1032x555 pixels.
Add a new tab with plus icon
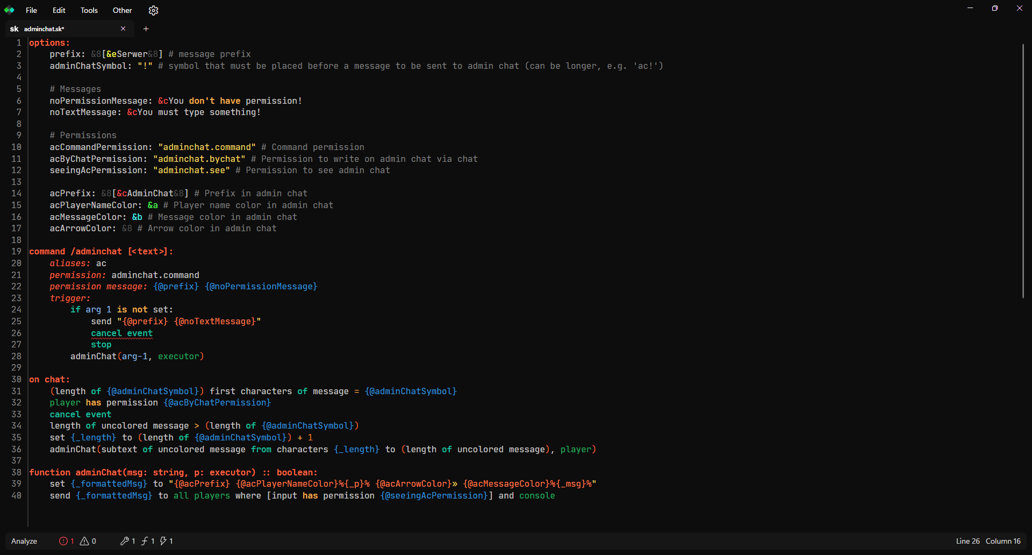146,29
